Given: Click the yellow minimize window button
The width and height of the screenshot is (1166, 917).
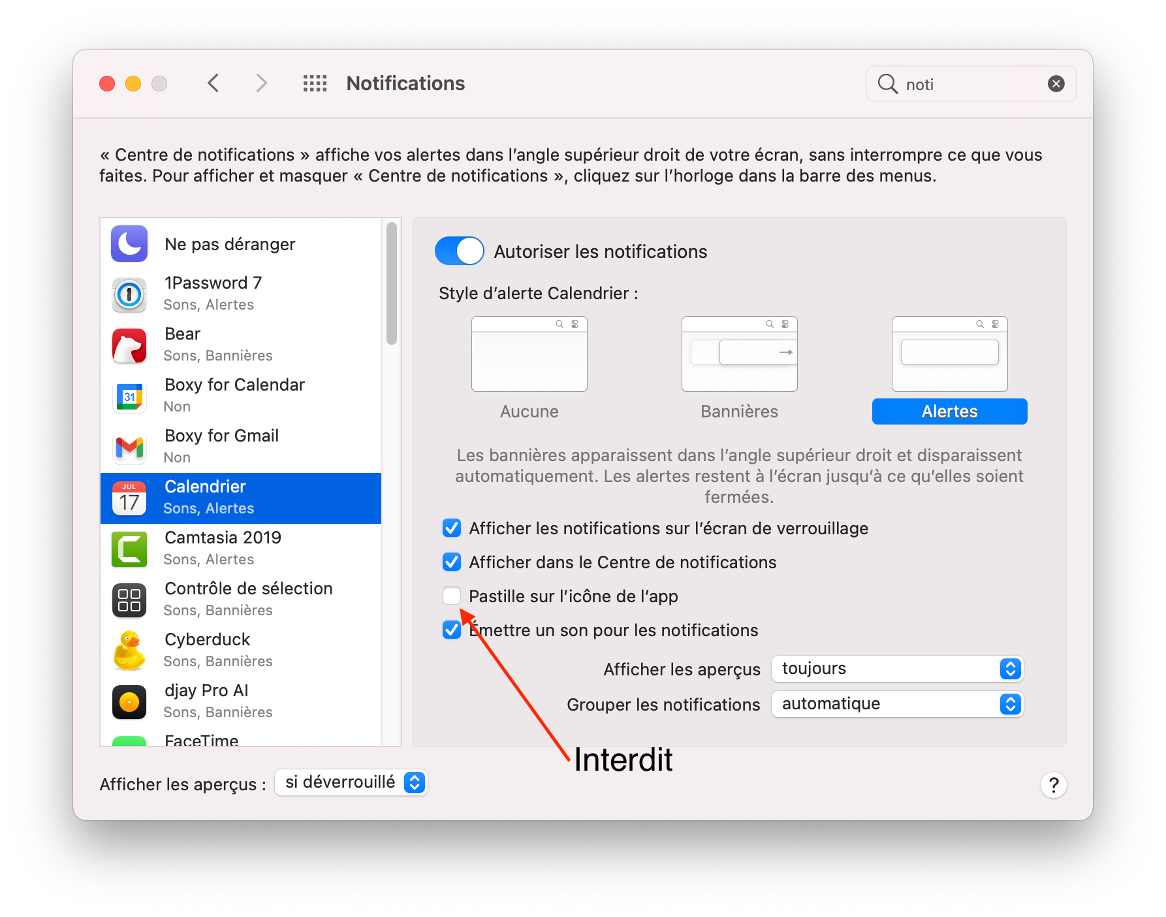Looking at the screenshot, I should click(133, 84).
